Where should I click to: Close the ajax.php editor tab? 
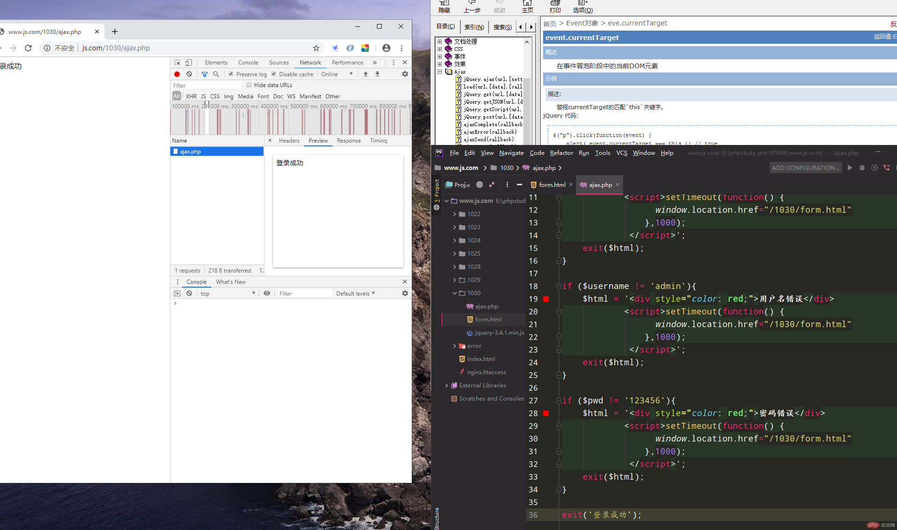[617, 185]
